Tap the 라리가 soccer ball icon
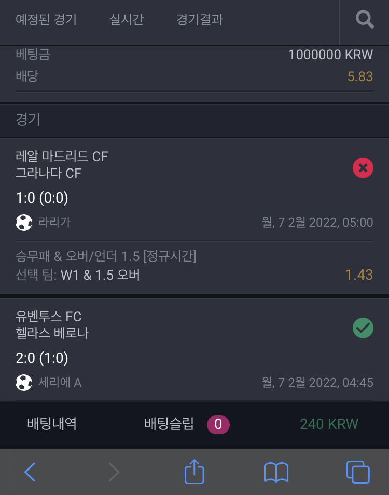The height and width of the screenshot is (495, 389). click(24, 223)
